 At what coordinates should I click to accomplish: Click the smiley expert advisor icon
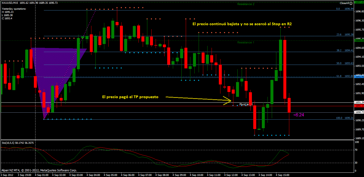click(x=351, y=3)
